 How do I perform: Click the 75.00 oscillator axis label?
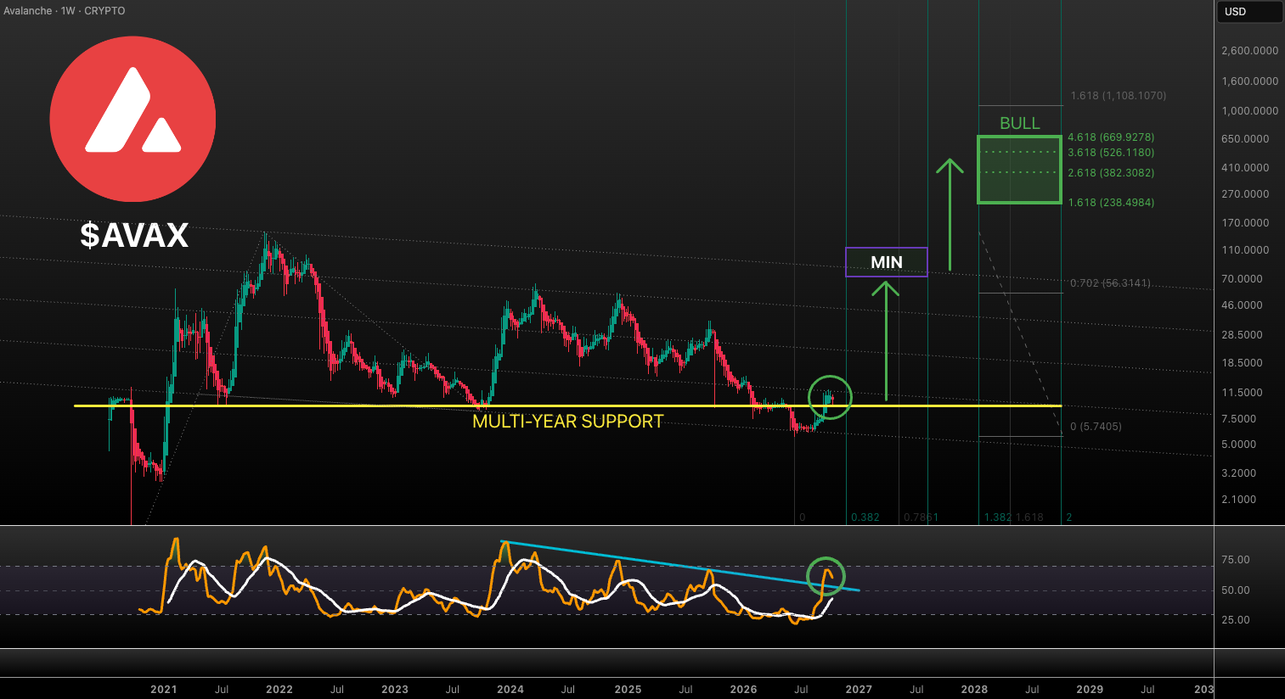[x=1236, y=560]
